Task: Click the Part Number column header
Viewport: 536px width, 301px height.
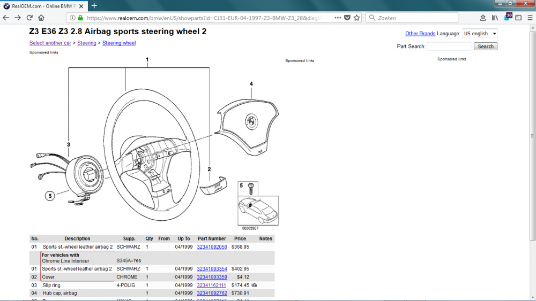Action: tap(212, 238)
